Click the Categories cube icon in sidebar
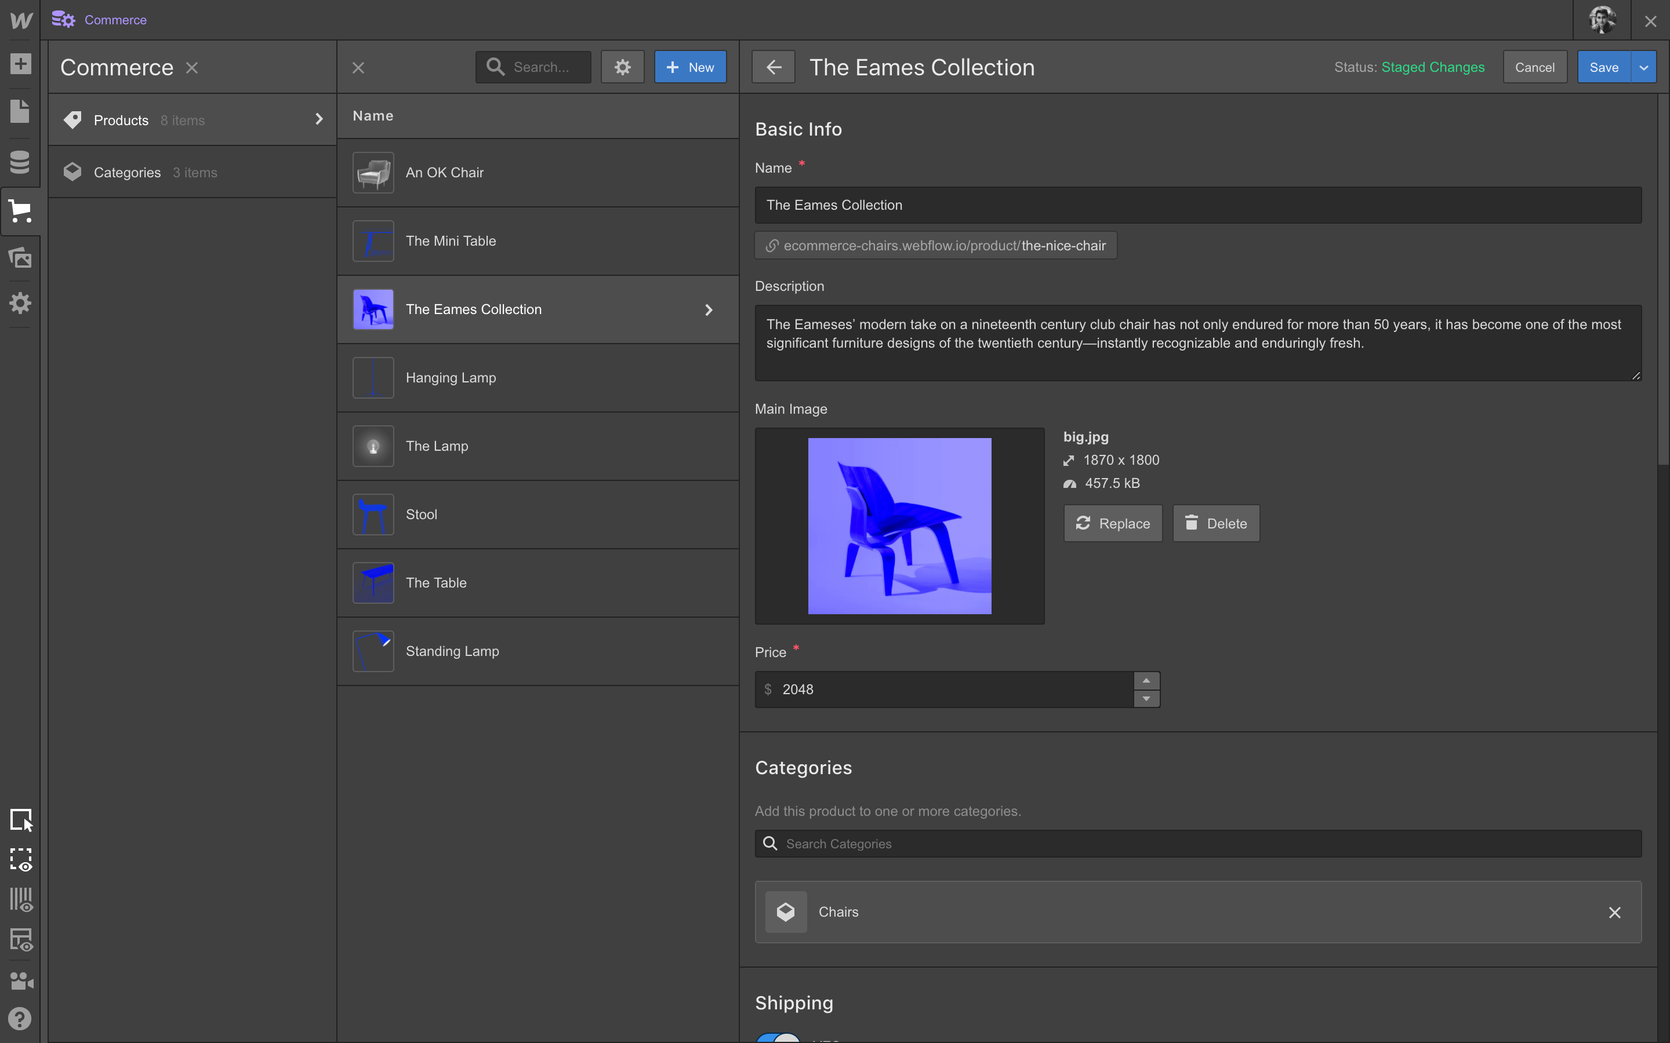This screenshot has width=1670, height=1043. pyautogui.click(x=72, y=172)
